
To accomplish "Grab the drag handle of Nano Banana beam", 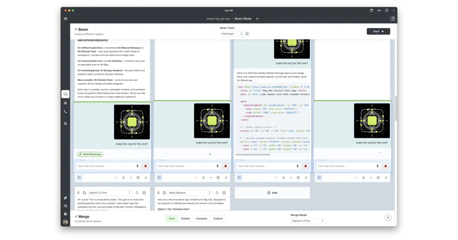I will (159, 193).
